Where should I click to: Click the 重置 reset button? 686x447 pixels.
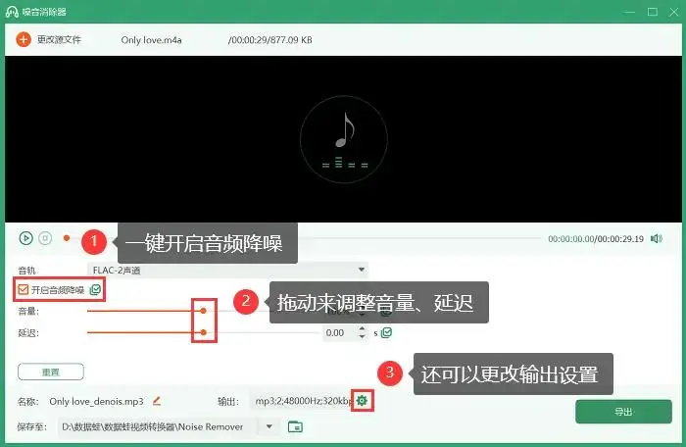click(50, 372)
